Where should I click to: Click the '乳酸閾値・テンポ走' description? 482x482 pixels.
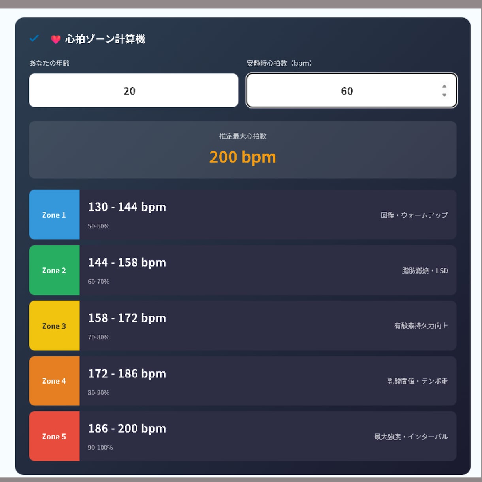tap(418, 381)
